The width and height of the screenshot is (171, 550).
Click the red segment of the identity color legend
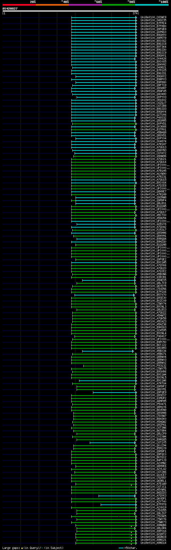(x=19, y=5)
